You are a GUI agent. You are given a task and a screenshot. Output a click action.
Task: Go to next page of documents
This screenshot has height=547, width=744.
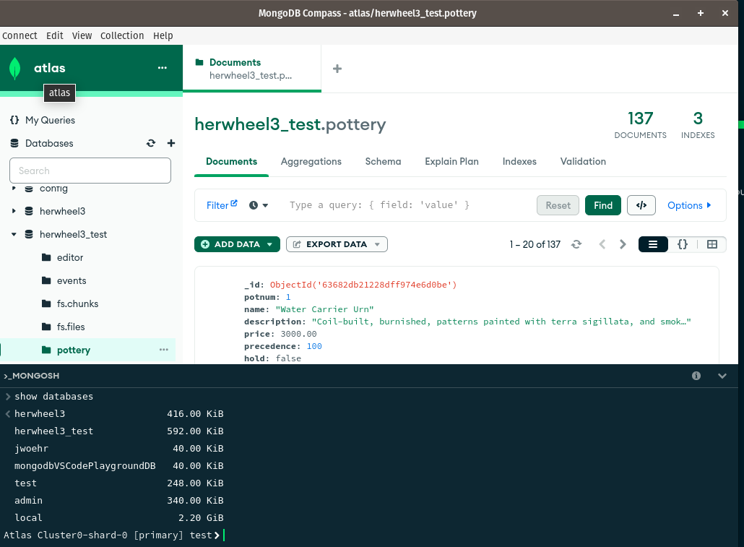point(623,244)
